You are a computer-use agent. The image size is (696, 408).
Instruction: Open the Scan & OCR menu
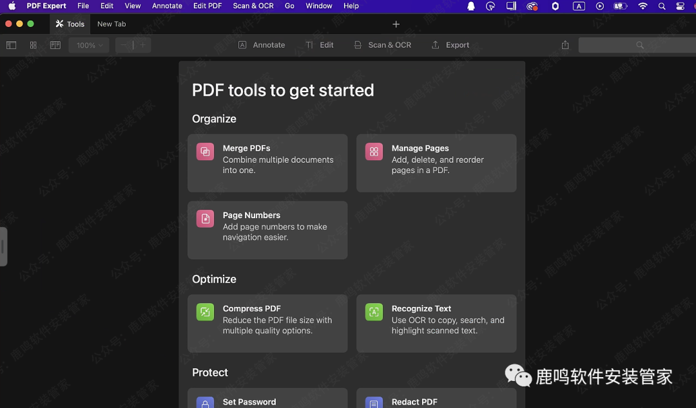pyautogui.click(x=253, y=6)
